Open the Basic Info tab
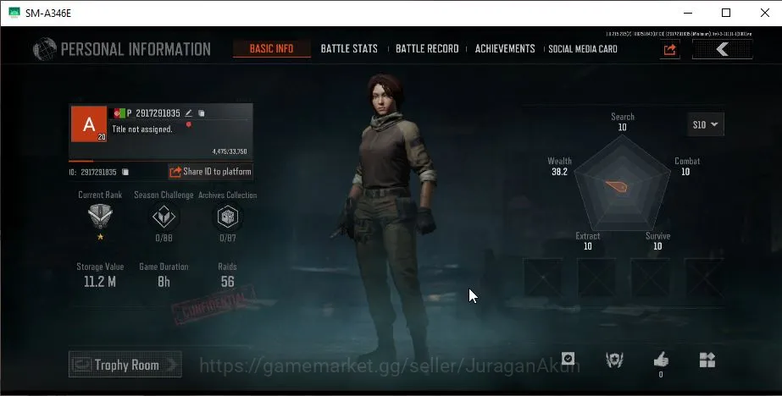The image size is (782, 396). point(271,49)
